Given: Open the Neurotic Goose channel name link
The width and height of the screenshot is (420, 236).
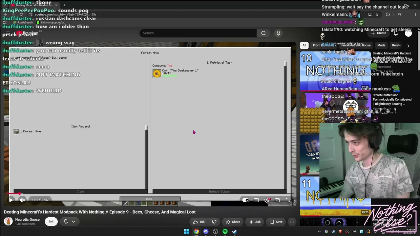Looking at the screenshot, I should (27, 220).
